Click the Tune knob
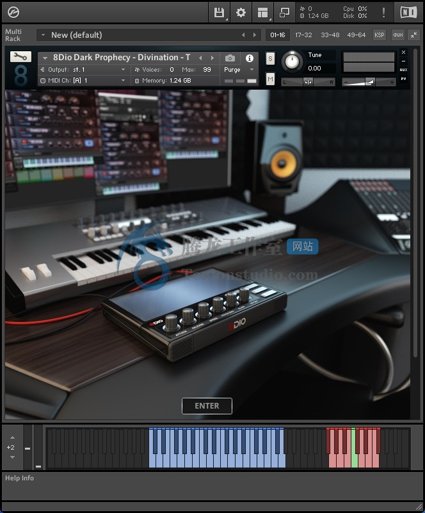This screenshot has height=513, width=425. click(x=292, y=61)
